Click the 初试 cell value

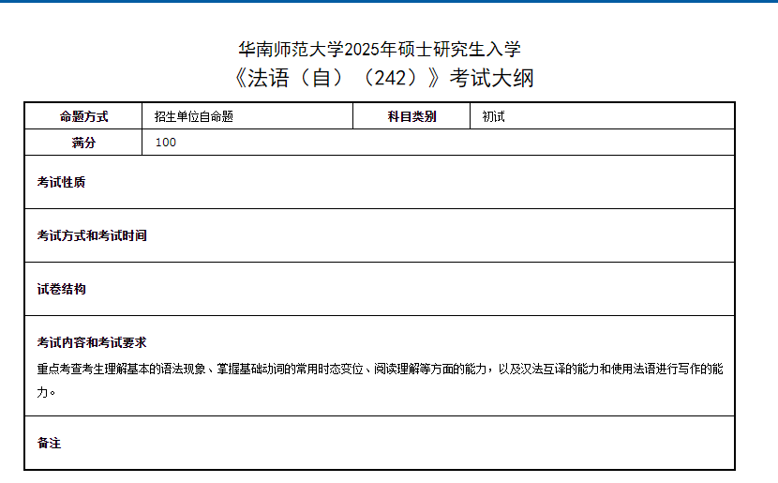click(493, 116)
